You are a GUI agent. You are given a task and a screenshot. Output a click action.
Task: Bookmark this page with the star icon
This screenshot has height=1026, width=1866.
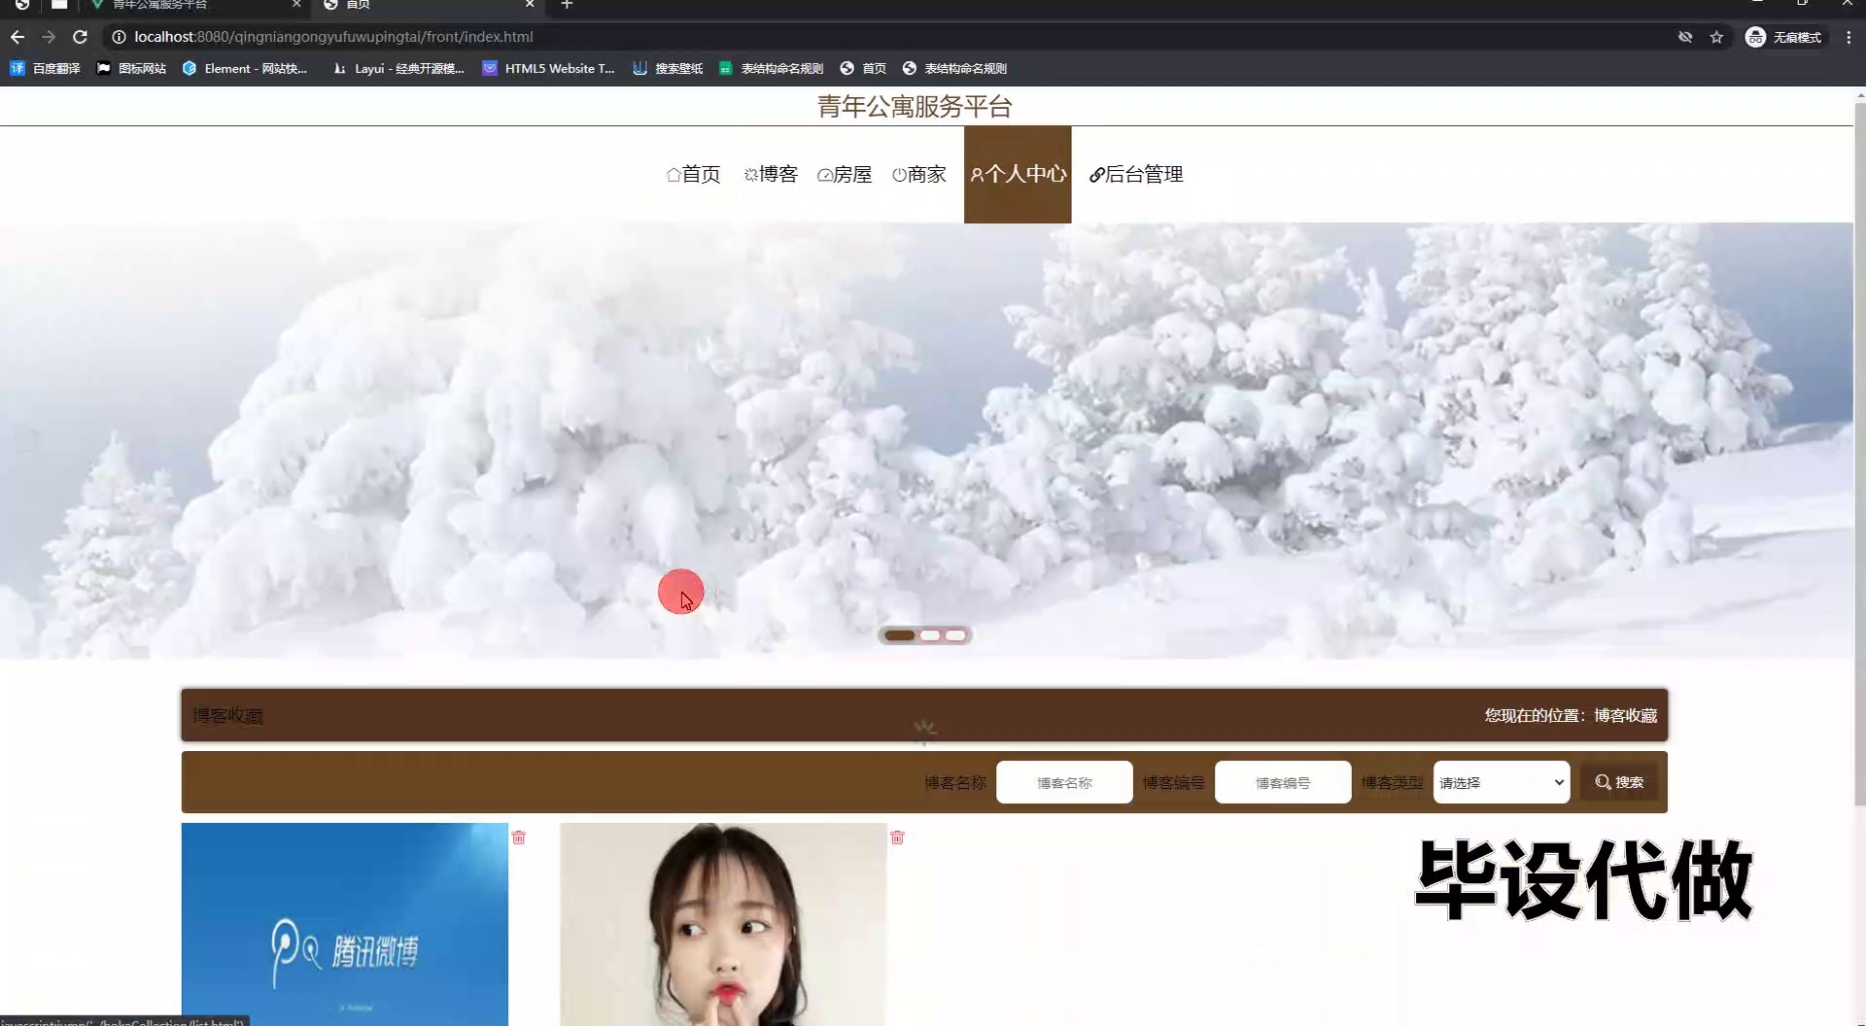[x=1716, y=37]
